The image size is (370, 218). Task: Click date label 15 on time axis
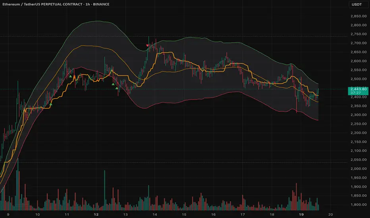pos(184,214)
